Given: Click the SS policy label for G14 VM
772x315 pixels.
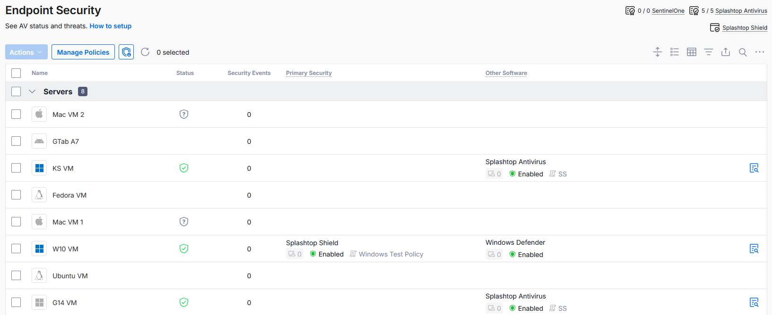Looking at the screenshot, I should (563, 308).
